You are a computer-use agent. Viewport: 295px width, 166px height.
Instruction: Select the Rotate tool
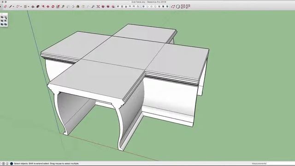pyautogui.click(x=53, y=6)
